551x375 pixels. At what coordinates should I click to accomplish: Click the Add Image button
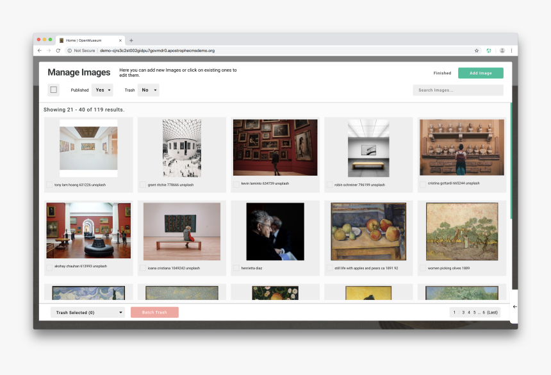[481, 73]
